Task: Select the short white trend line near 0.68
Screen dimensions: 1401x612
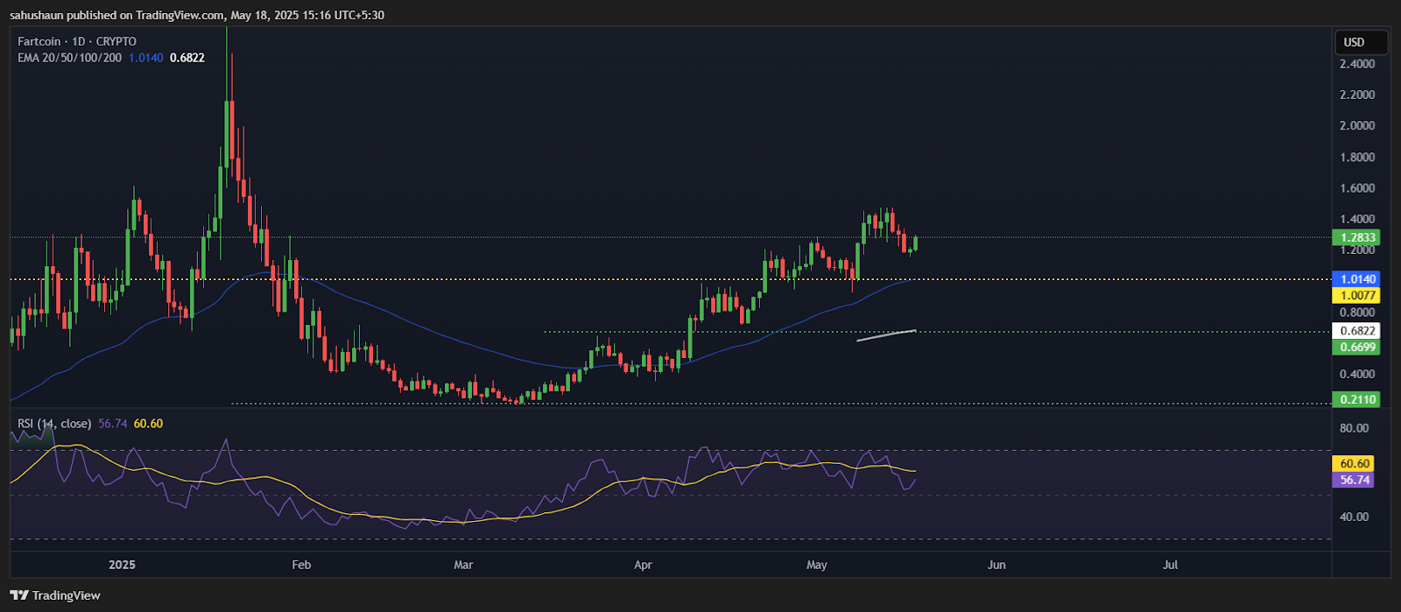Action: point(886,335)
